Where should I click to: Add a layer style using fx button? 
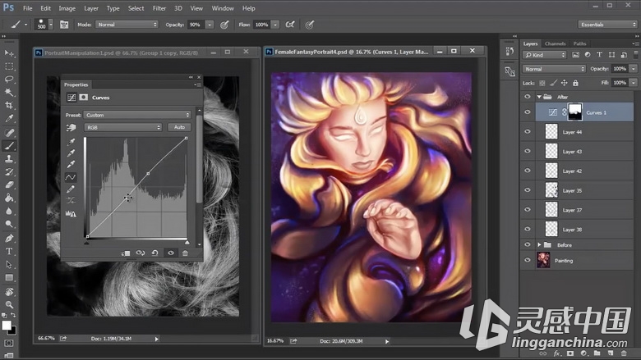(556, 353)
